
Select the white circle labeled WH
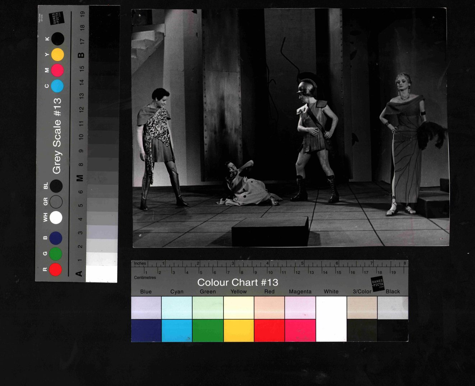click(x=56, y=217)
